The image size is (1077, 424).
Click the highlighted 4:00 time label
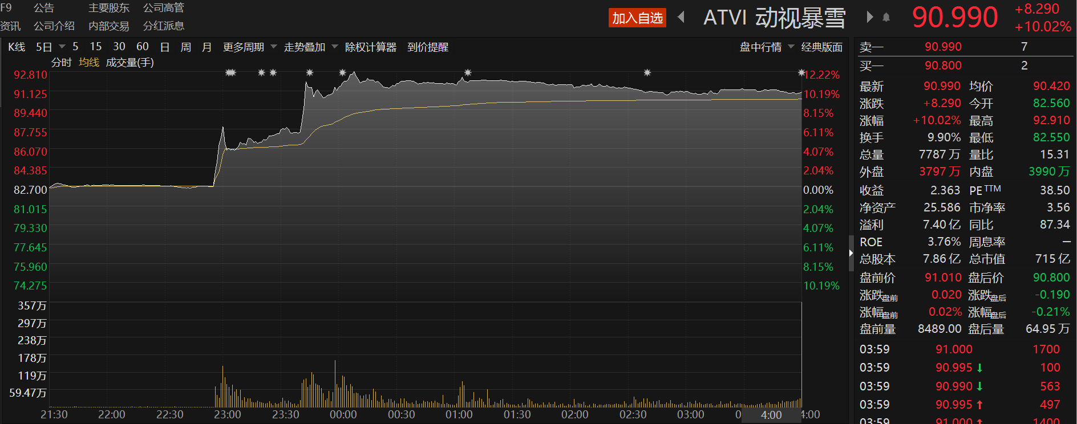coord(771,415)
